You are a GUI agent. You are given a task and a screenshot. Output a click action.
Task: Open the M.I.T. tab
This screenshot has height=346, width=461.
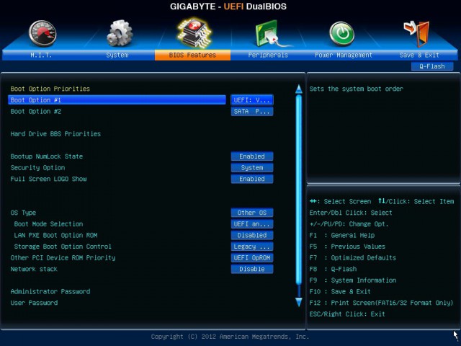41,55
